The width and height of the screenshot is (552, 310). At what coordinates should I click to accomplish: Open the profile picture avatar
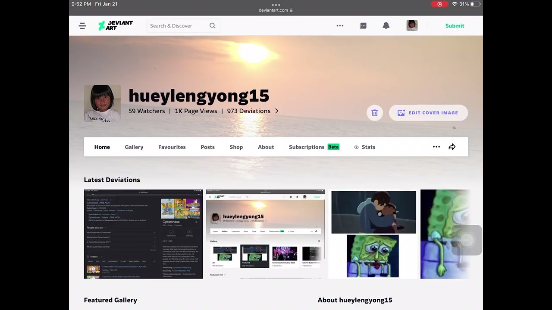pyautogui.click(x=103, y=103)
